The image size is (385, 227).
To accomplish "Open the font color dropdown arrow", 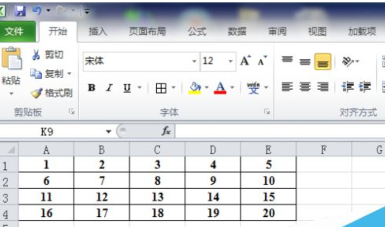I will point(232,87).
